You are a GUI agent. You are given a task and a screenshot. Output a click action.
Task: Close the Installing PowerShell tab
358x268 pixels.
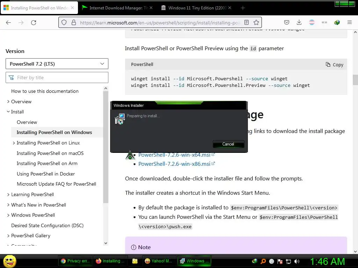click(72, 8)
